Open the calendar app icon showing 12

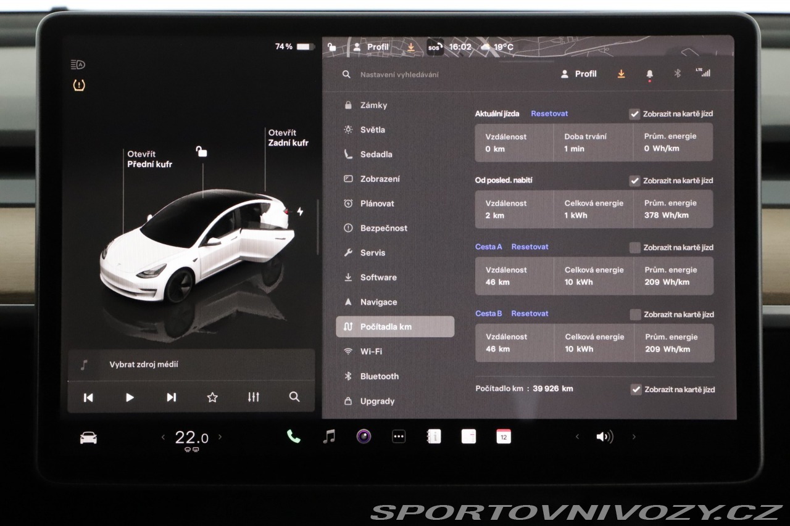click(504, 437)
